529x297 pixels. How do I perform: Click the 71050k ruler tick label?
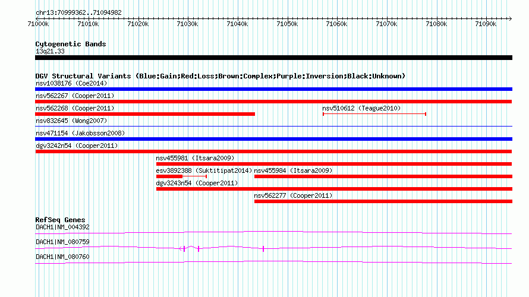click(x=287, y=24)
